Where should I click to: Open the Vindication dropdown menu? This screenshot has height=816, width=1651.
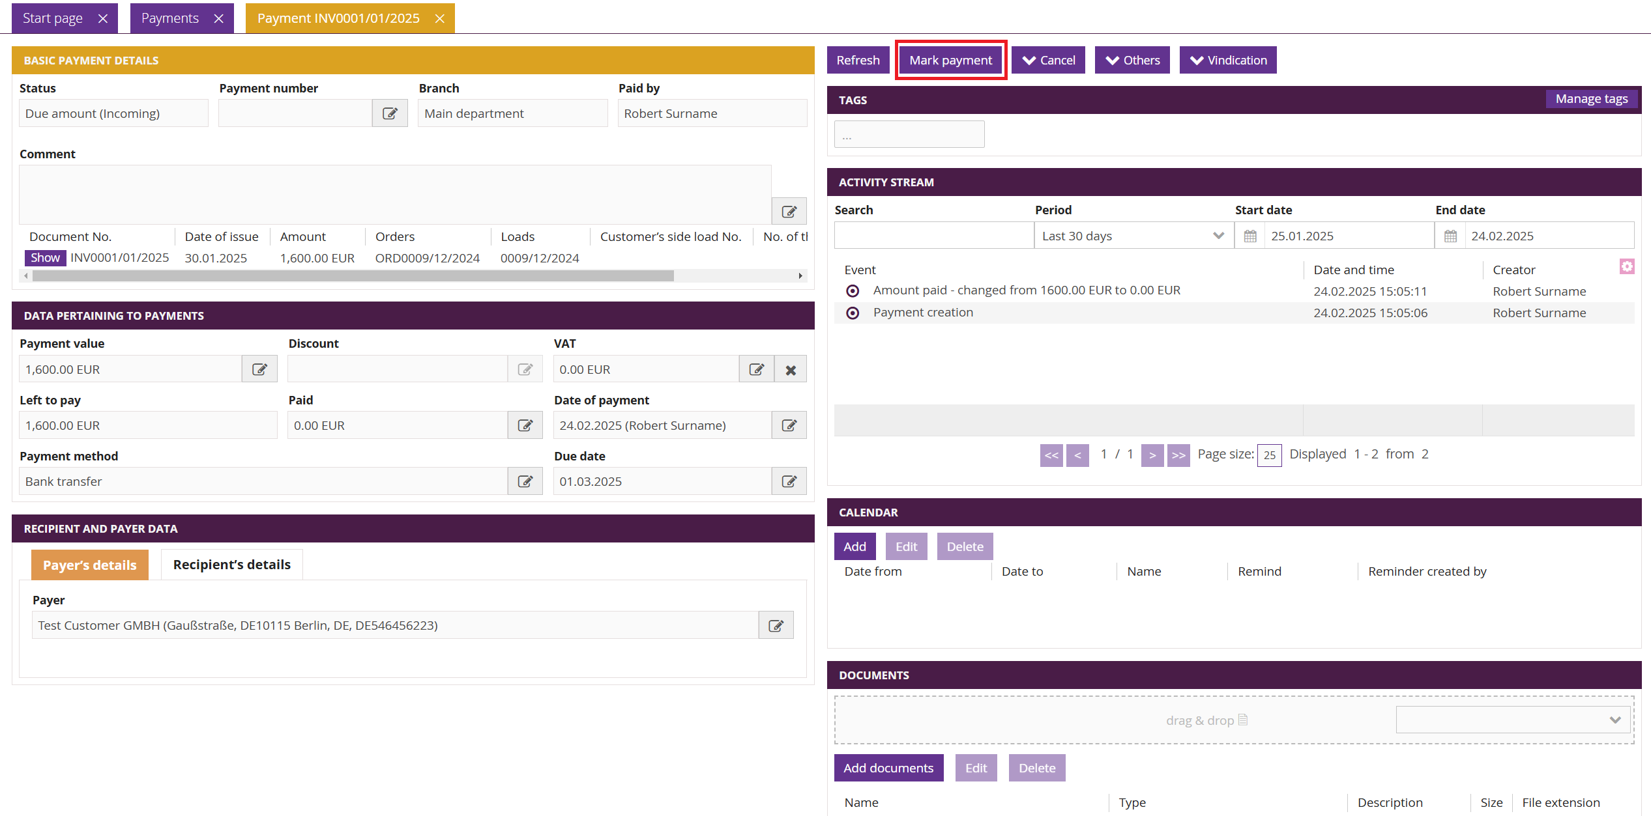point(1227,60)
